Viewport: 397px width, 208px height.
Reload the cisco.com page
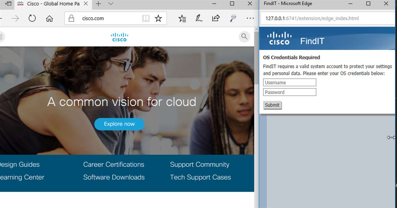32,18
